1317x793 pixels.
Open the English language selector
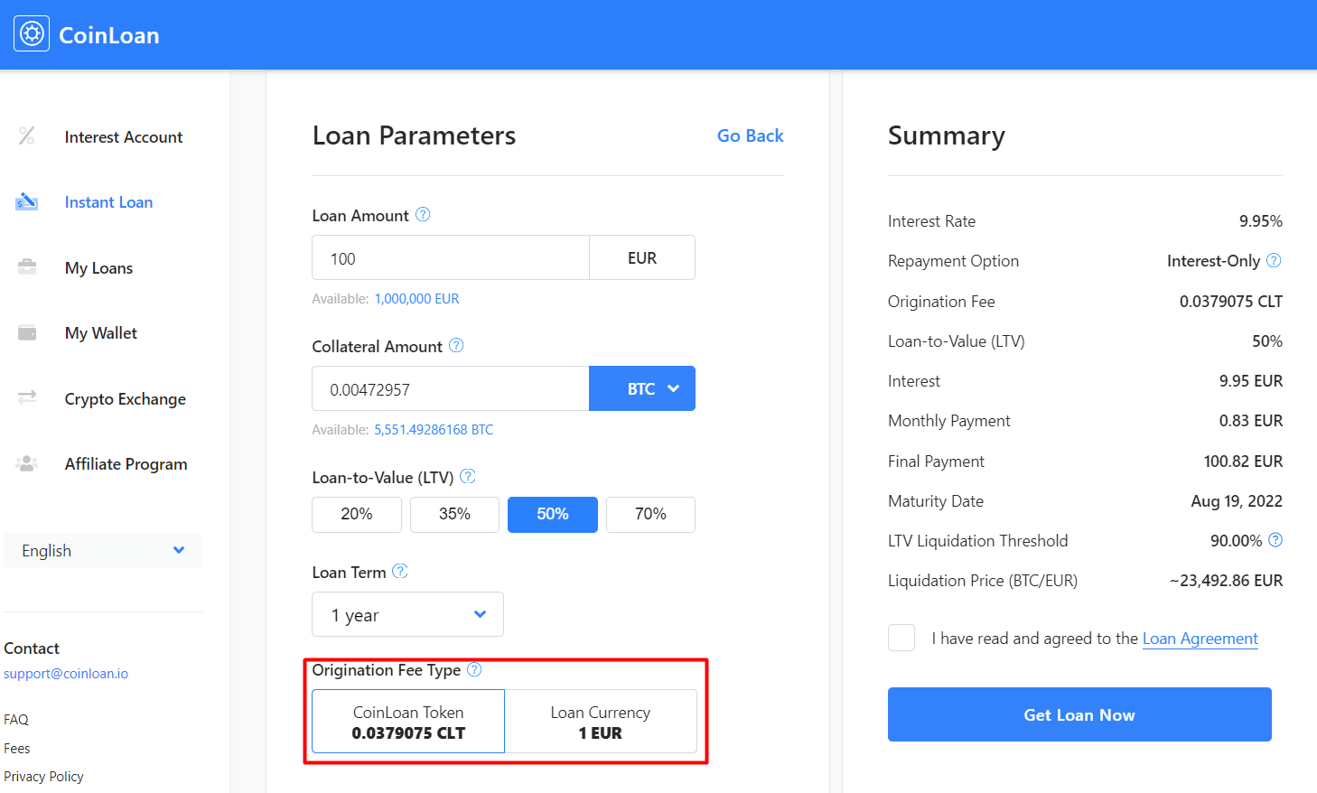(103, 550)
